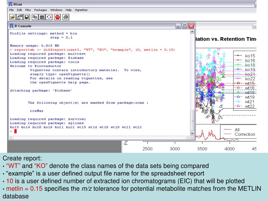Viewport: 268px width, 201px height.
Task: Click the RGui application title icon
Action: pyautogui.click(x=10, y=4)
